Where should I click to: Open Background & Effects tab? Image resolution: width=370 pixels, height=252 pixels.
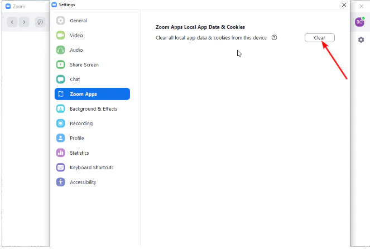pos(93,109)
